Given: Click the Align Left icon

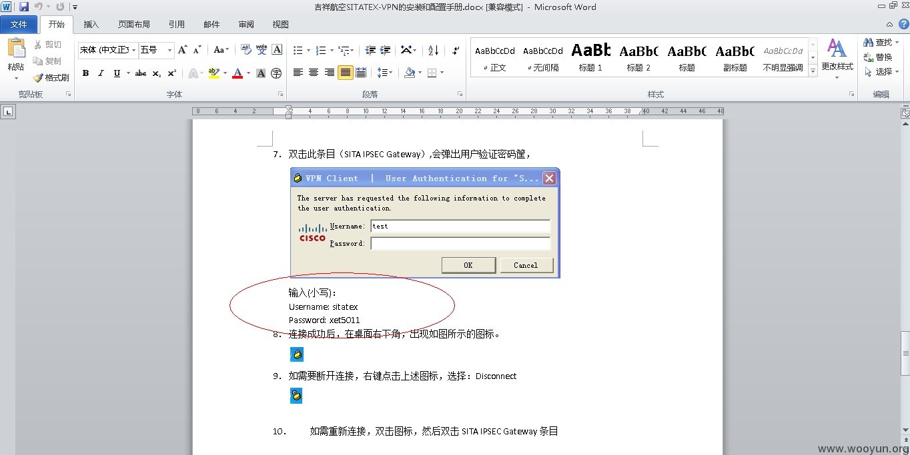Looking at the screenshot, I should (298, 73).
